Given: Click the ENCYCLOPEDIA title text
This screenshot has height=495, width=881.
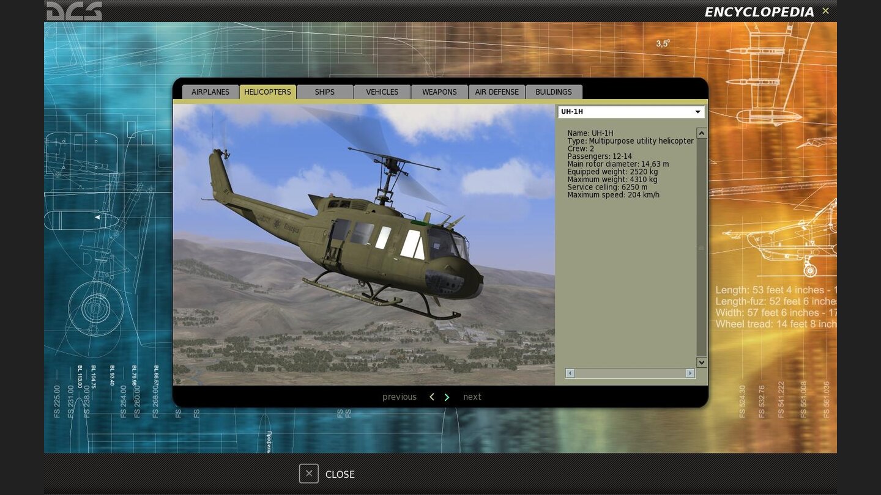Looking at the screenshot, I should [759, 12].
